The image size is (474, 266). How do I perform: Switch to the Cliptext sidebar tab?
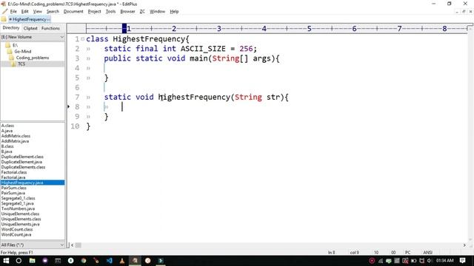(x=30, y=28)
